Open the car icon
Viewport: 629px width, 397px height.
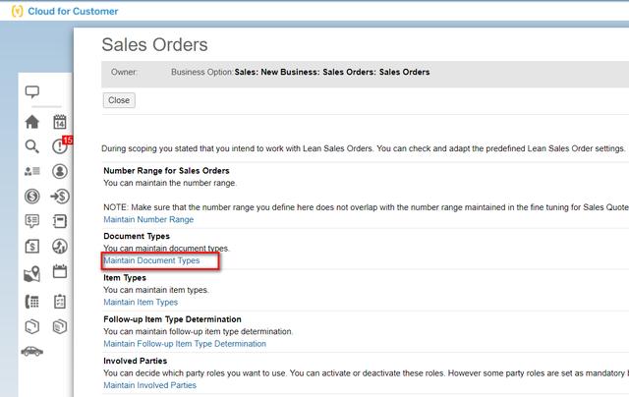pos(32,352)
